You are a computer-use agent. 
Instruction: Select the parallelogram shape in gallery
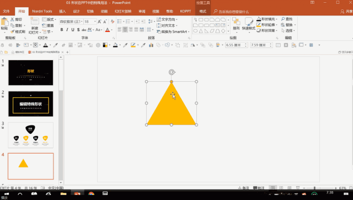click(x=212, y=31)
